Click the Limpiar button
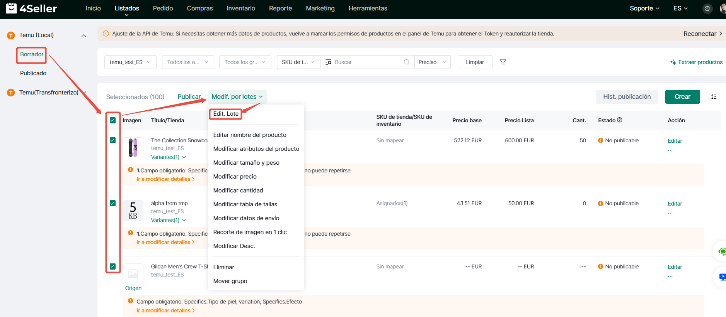The width and height of the screenshot is (726, 317). pyautogui.click(x=475, y=62)
